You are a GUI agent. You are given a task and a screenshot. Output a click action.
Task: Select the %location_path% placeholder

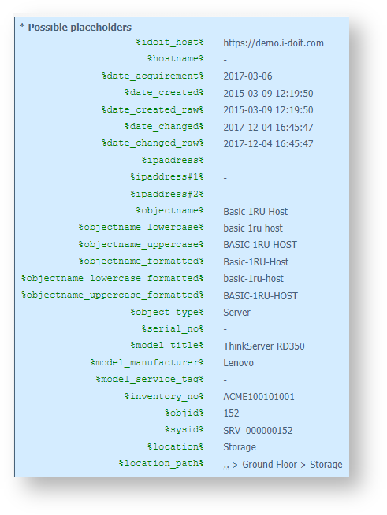click(x=161, y=464)
